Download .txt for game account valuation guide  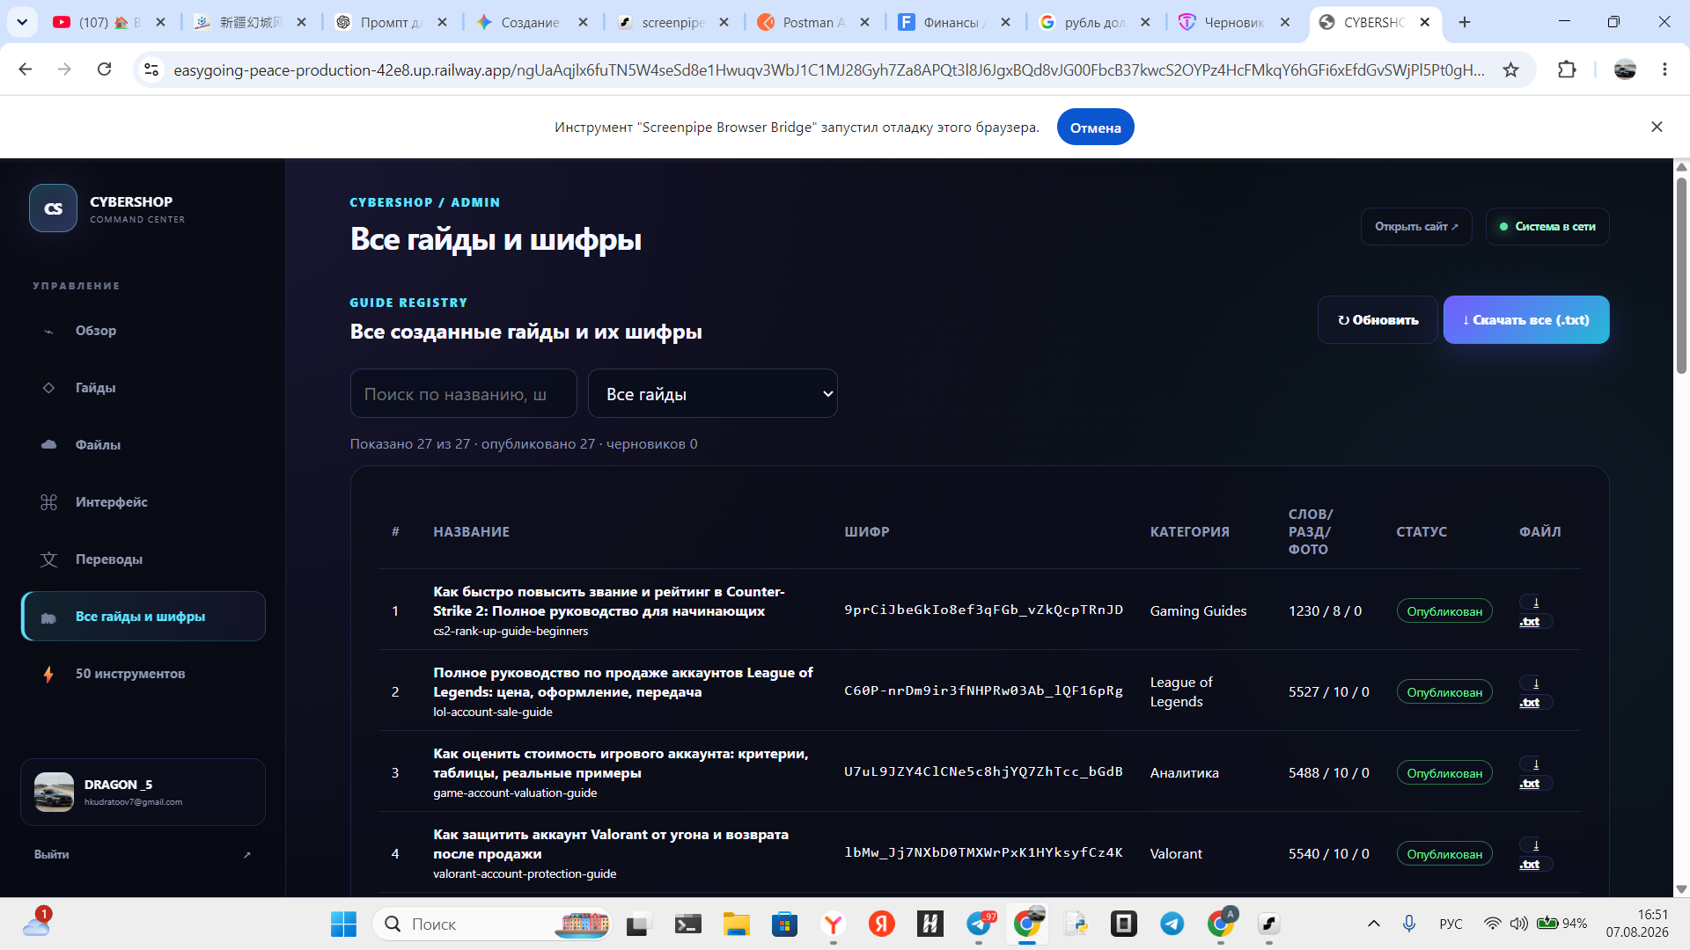click(1535, 773)
